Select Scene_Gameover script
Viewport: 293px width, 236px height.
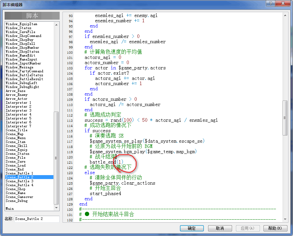click(x=19, y=197)
